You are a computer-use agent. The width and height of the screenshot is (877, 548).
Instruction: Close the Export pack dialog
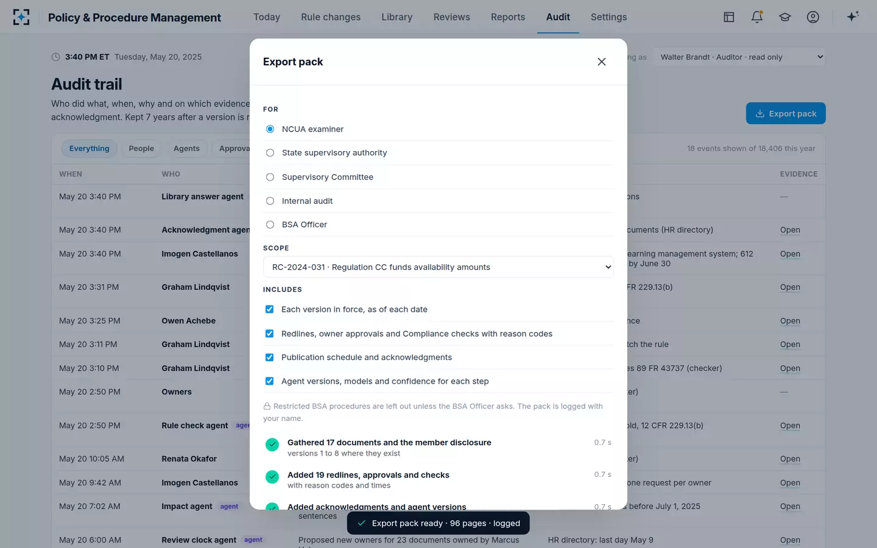602,61
